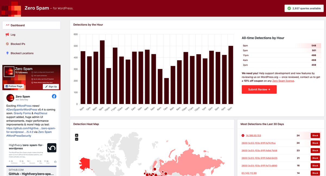The height and width of the screenshot is (176, 326).
Task: Block the IP 63.145.112.90
Action: (315, 173)
